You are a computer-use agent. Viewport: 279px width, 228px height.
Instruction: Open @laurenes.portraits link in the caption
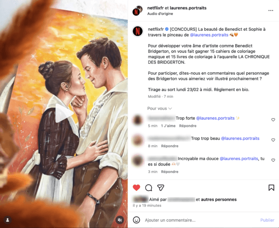(209, 35)
